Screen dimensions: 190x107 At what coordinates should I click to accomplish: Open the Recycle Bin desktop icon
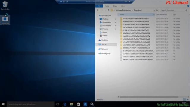click(5, 6)
